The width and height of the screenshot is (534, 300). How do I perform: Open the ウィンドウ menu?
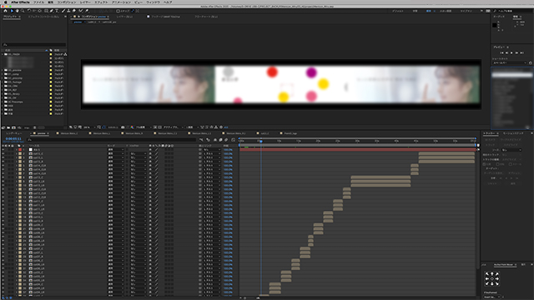153,2
